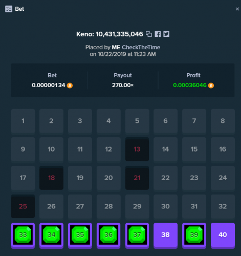241x256 pixels.
Task: Select gem tile 39
Action: point(194,236)
